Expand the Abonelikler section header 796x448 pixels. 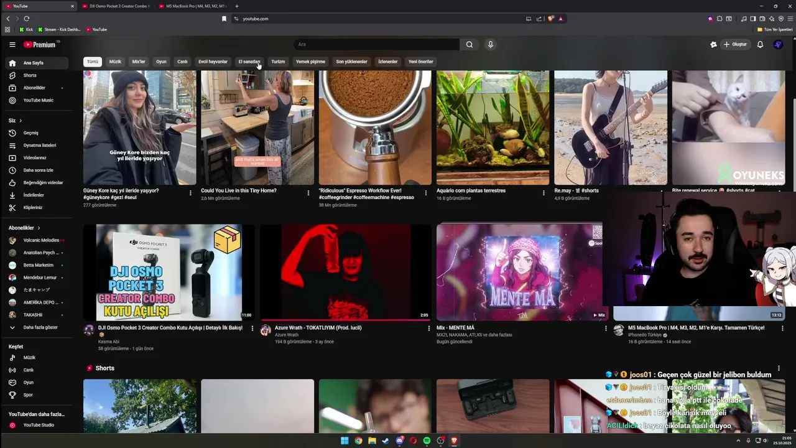24,228
